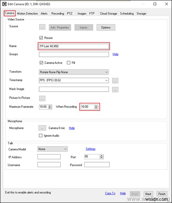172x203 pixels.
Task: Open the Recording tab
Action: click(58, 14)
